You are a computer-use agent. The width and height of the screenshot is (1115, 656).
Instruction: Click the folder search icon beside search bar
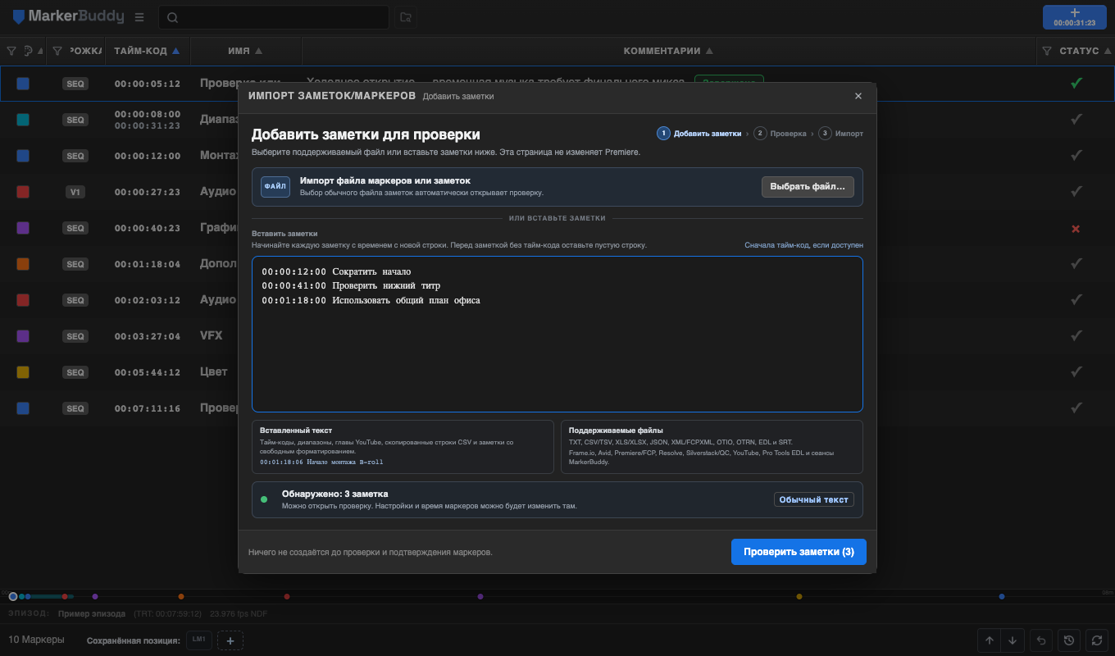coord(405,17)
